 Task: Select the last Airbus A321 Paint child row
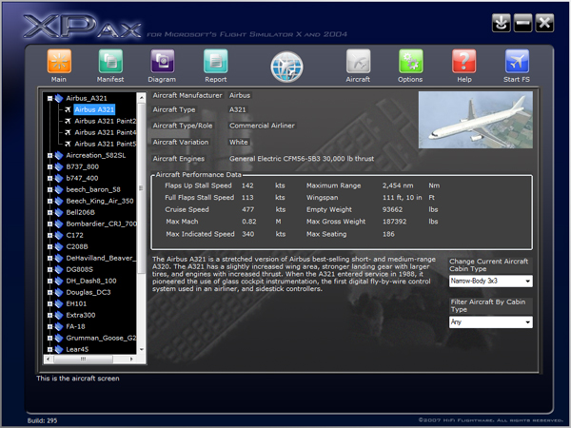click(106, 144)
